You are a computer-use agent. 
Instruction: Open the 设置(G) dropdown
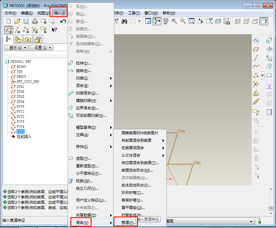(x=41, y=48)
